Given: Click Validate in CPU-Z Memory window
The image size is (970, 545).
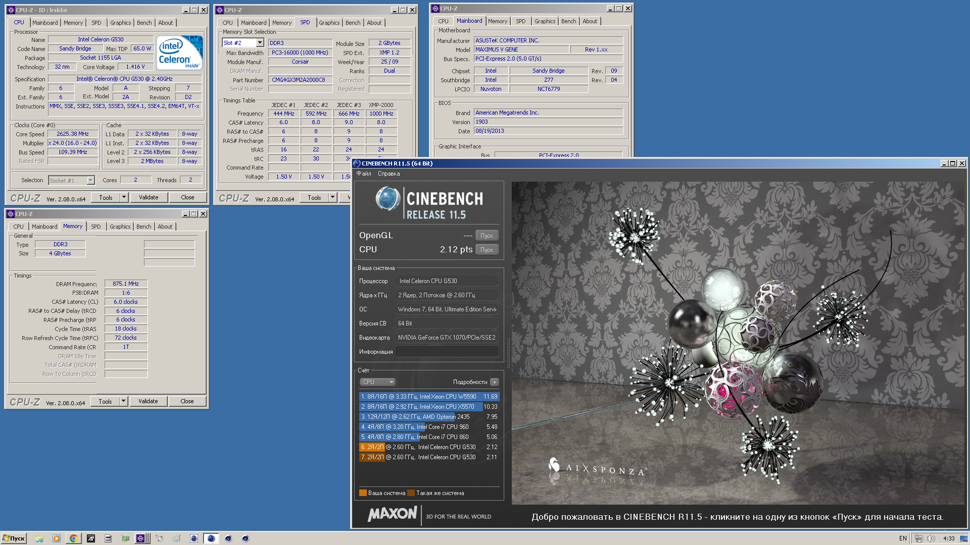Looking at the screenshot, I should click(148, 401).
